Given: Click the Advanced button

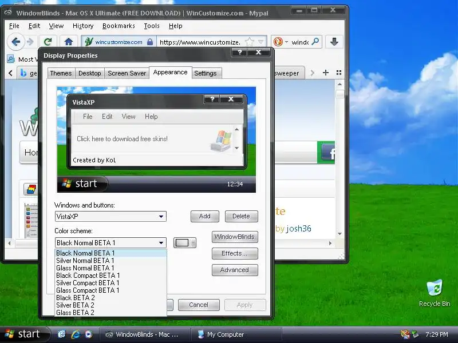Looking at the screenshot, I should pos(235,270).
